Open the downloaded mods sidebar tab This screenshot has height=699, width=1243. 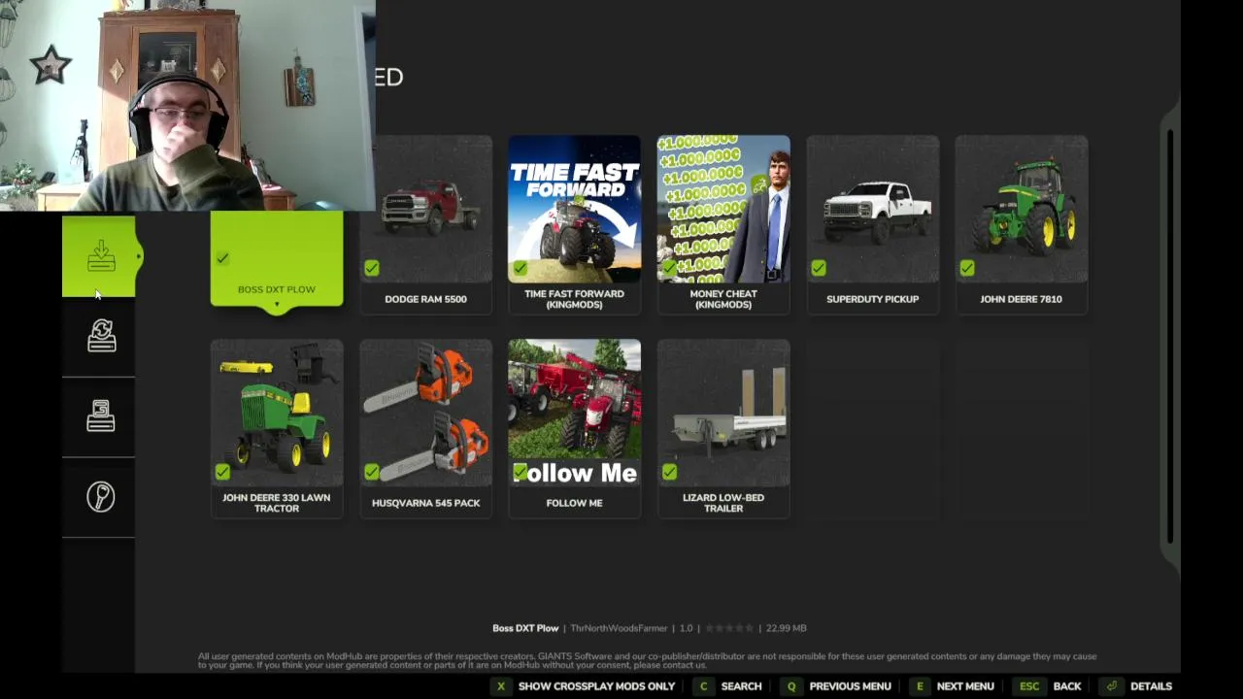pos(99,256)
